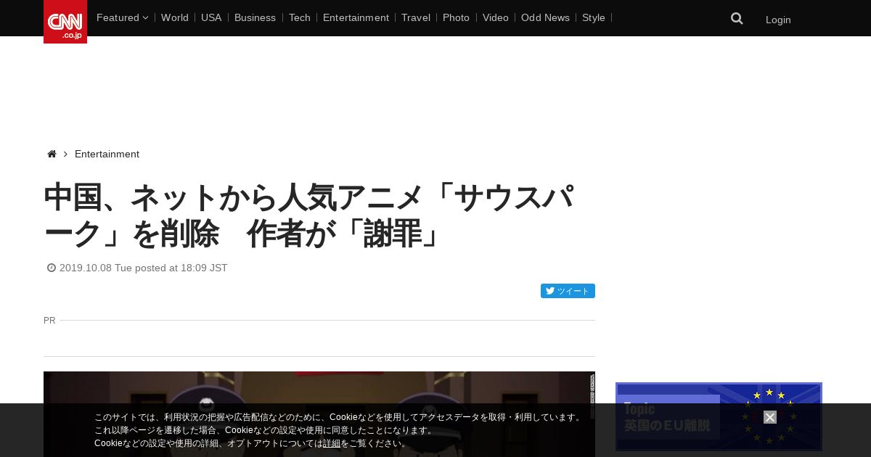Open the Login link
This screenshot has width=871, height=457.
click(778, 20)
